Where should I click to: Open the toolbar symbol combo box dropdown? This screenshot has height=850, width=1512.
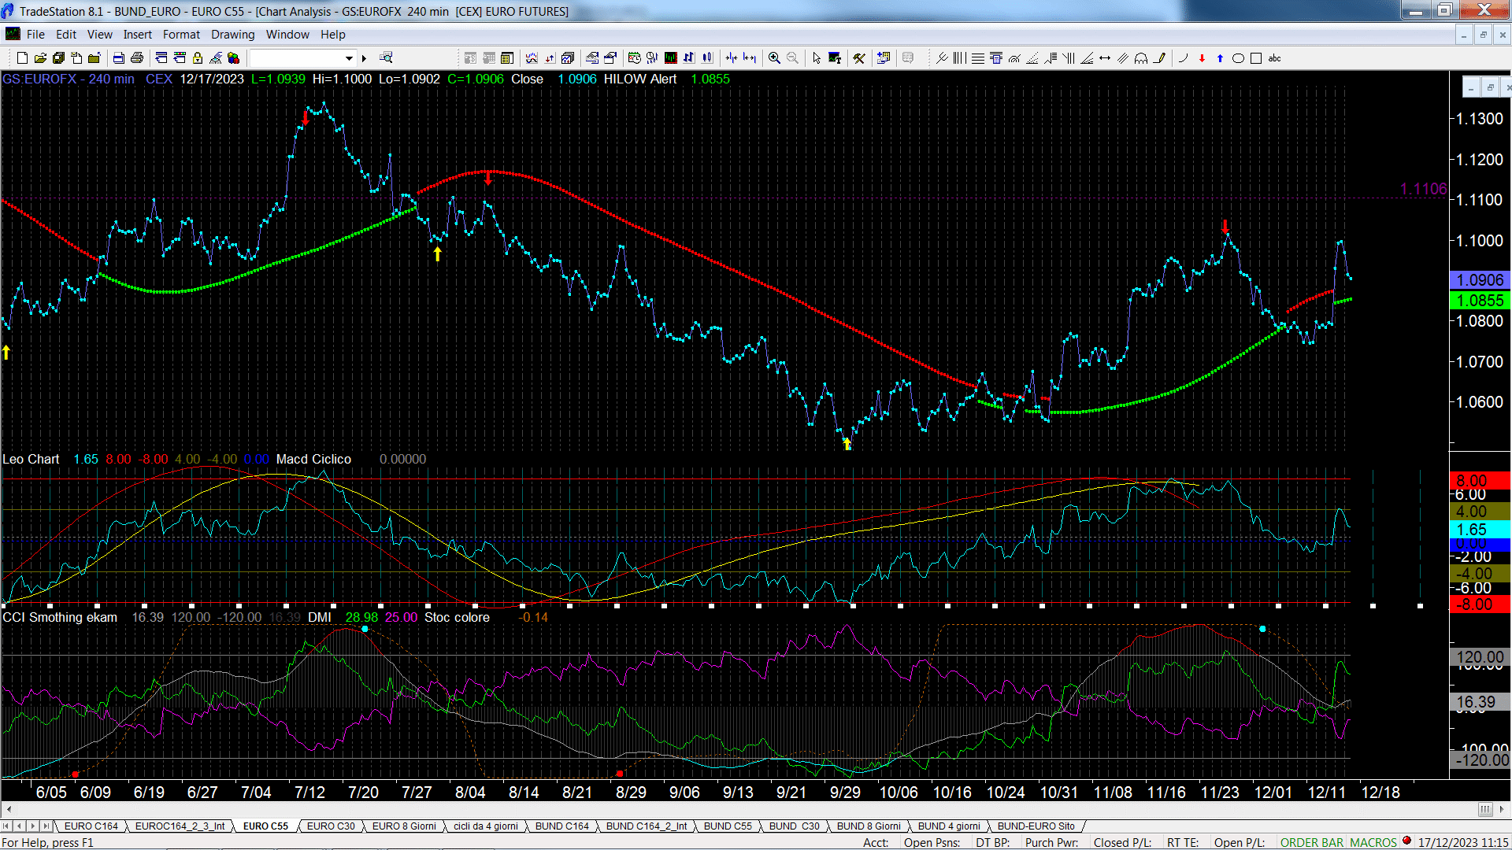pyautogui.click(x=349, y=58)
